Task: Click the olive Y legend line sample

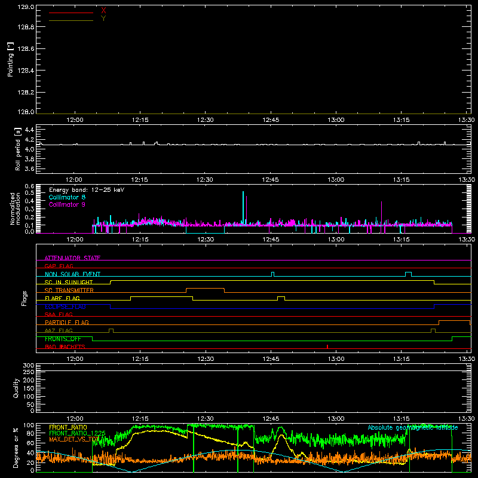Action: [71, 20]
